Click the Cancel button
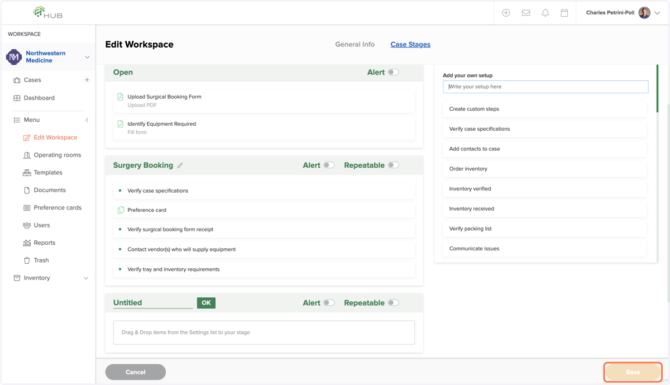Screen dimensions: 670x385 point(135,372)
